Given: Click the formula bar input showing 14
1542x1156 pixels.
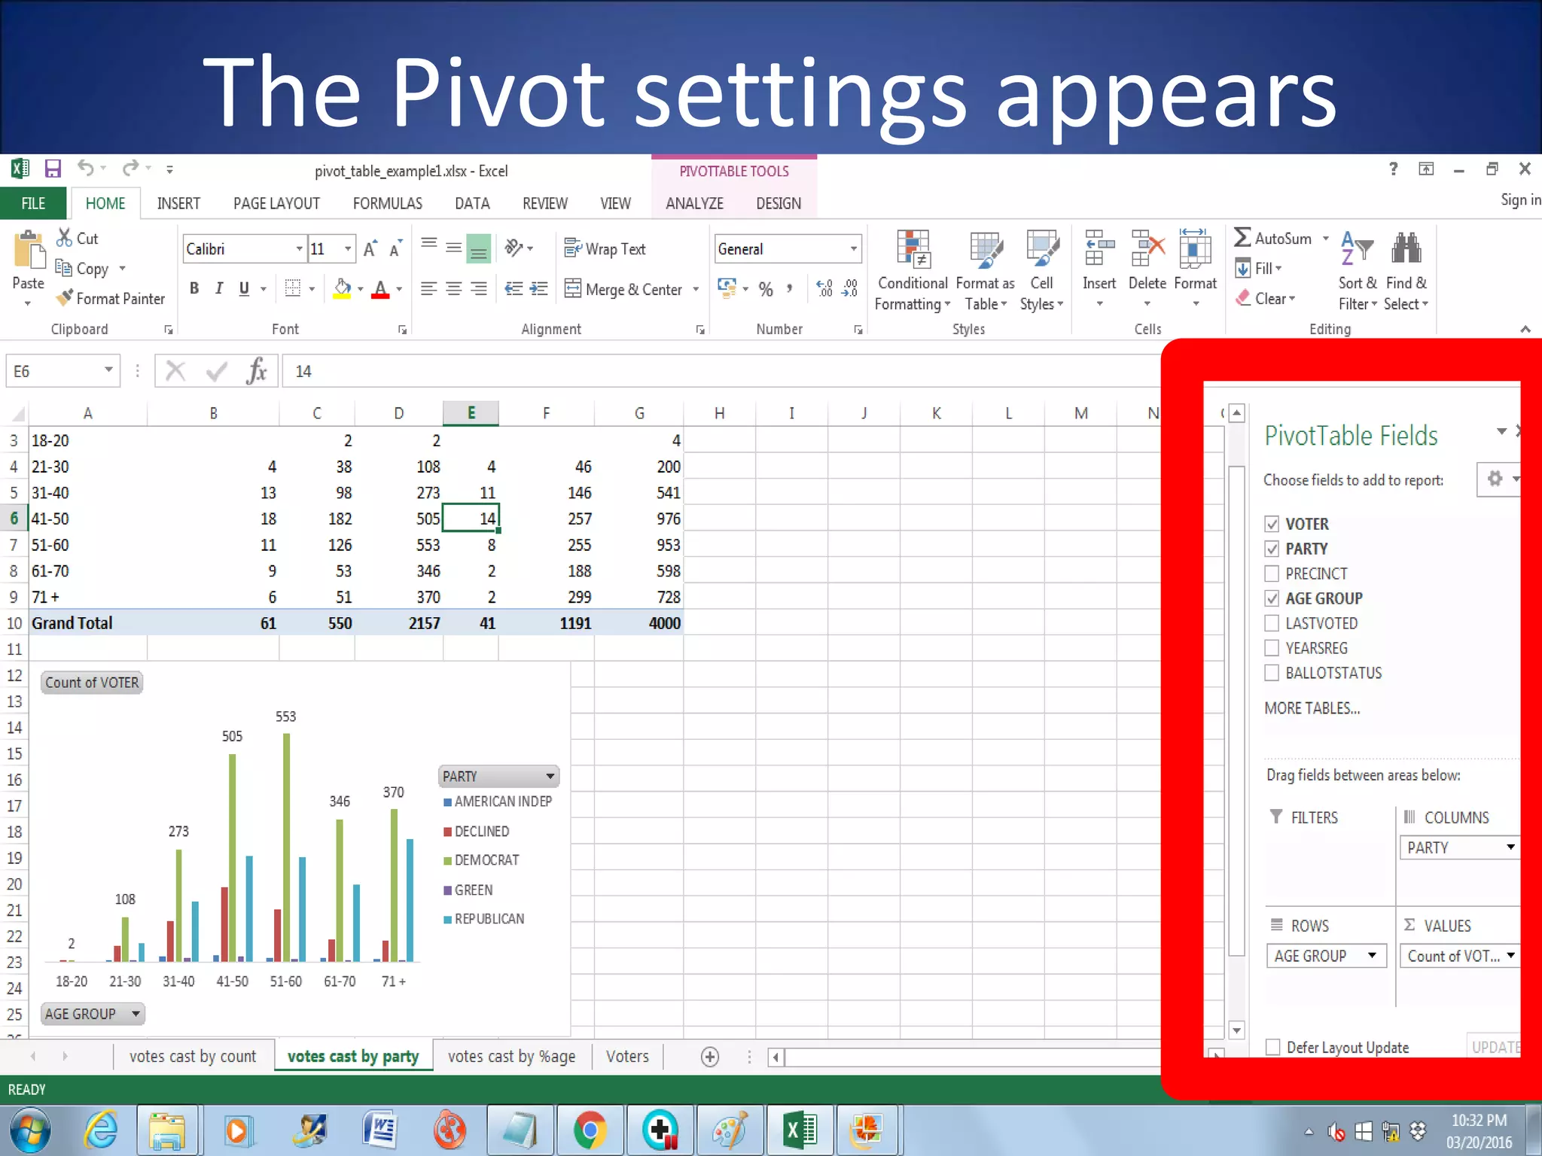Looking at the screenshot, I should point(723,371).
